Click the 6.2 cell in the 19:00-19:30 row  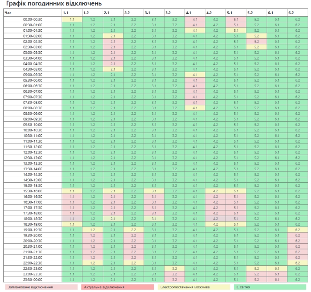coord(297,229)
